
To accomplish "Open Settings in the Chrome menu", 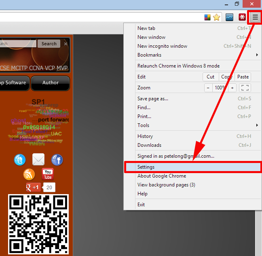I will [193, 167].
